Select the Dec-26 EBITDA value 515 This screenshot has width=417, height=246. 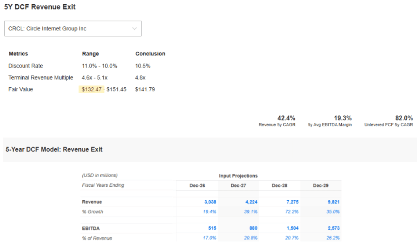pos(212,228)
